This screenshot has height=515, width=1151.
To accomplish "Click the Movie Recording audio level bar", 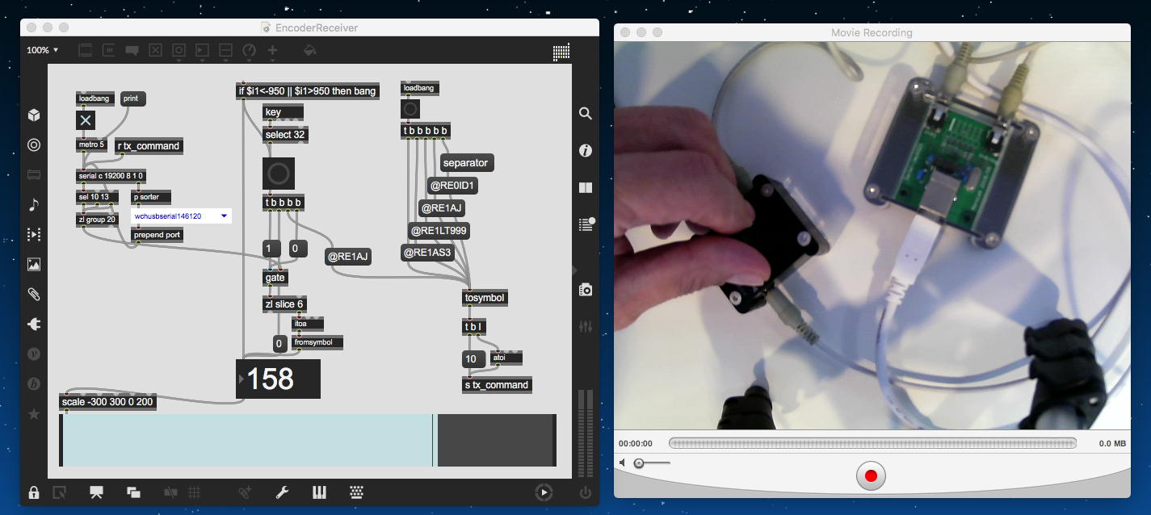I will pos(873,443).
